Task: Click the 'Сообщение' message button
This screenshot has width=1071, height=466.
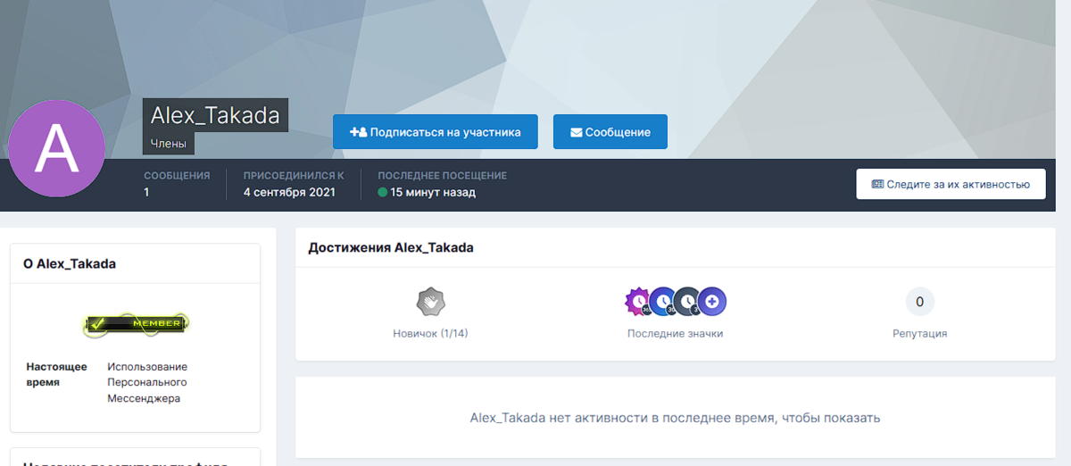Action: click(x=610, y=132)
